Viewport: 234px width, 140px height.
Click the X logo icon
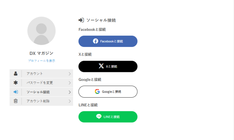[x=101, y=66]
